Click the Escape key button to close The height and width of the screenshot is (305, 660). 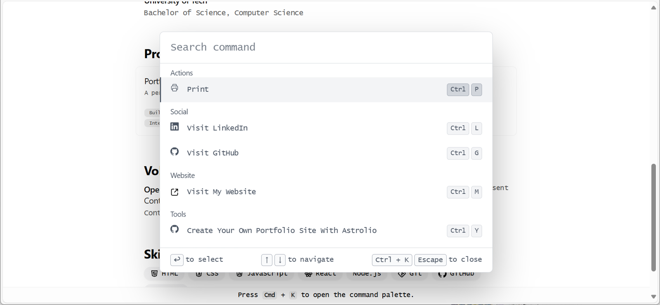tap(430, 260)
